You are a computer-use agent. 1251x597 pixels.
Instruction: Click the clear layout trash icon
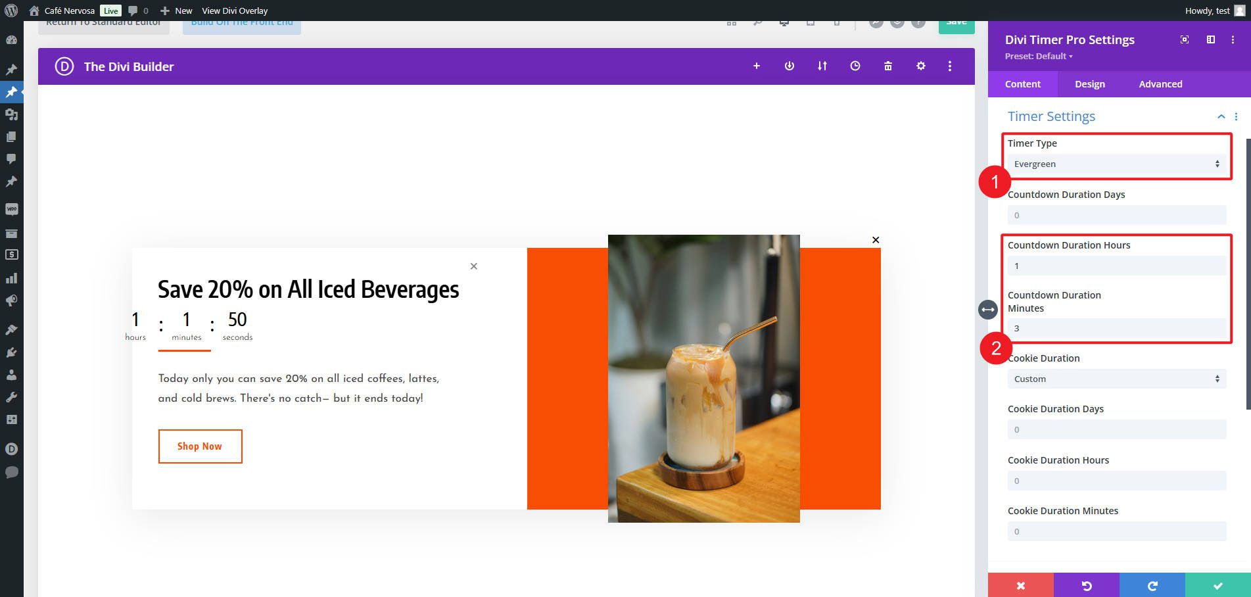[888, 66]
